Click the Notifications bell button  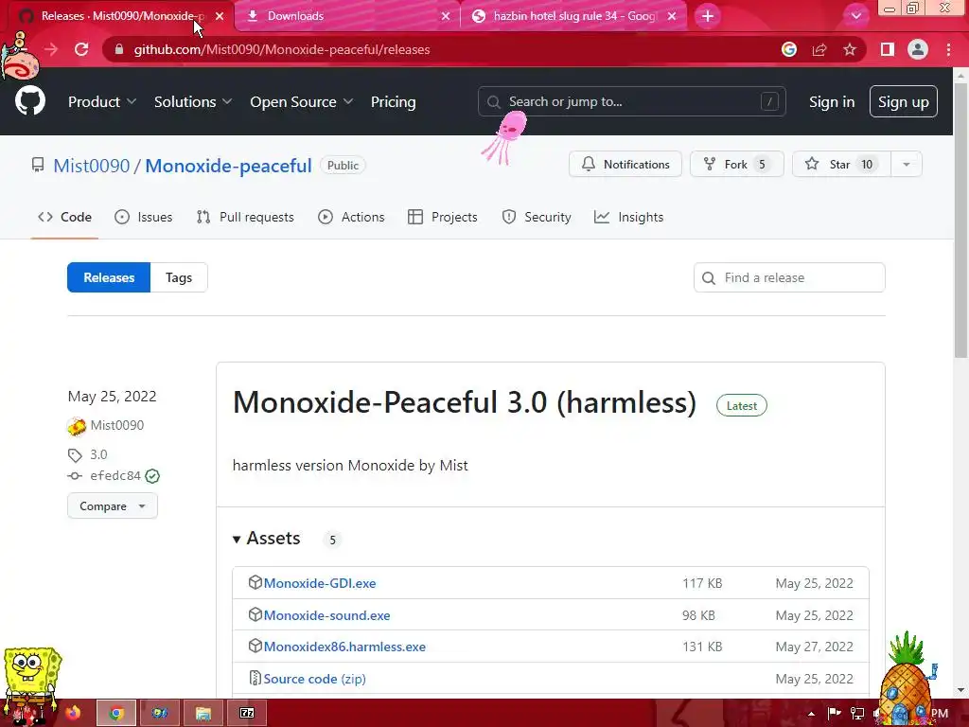coord(625,165)
